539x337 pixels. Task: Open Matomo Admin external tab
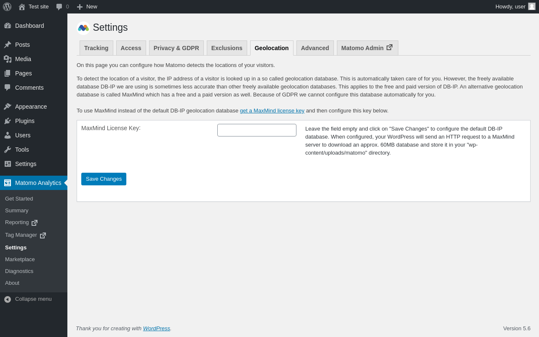click(x=367, y=48)
